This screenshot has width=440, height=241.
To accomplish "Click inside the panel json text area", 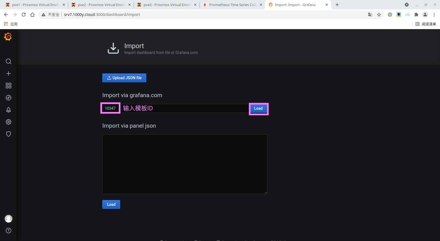I will pyautogui.click(x=185, y=164).
